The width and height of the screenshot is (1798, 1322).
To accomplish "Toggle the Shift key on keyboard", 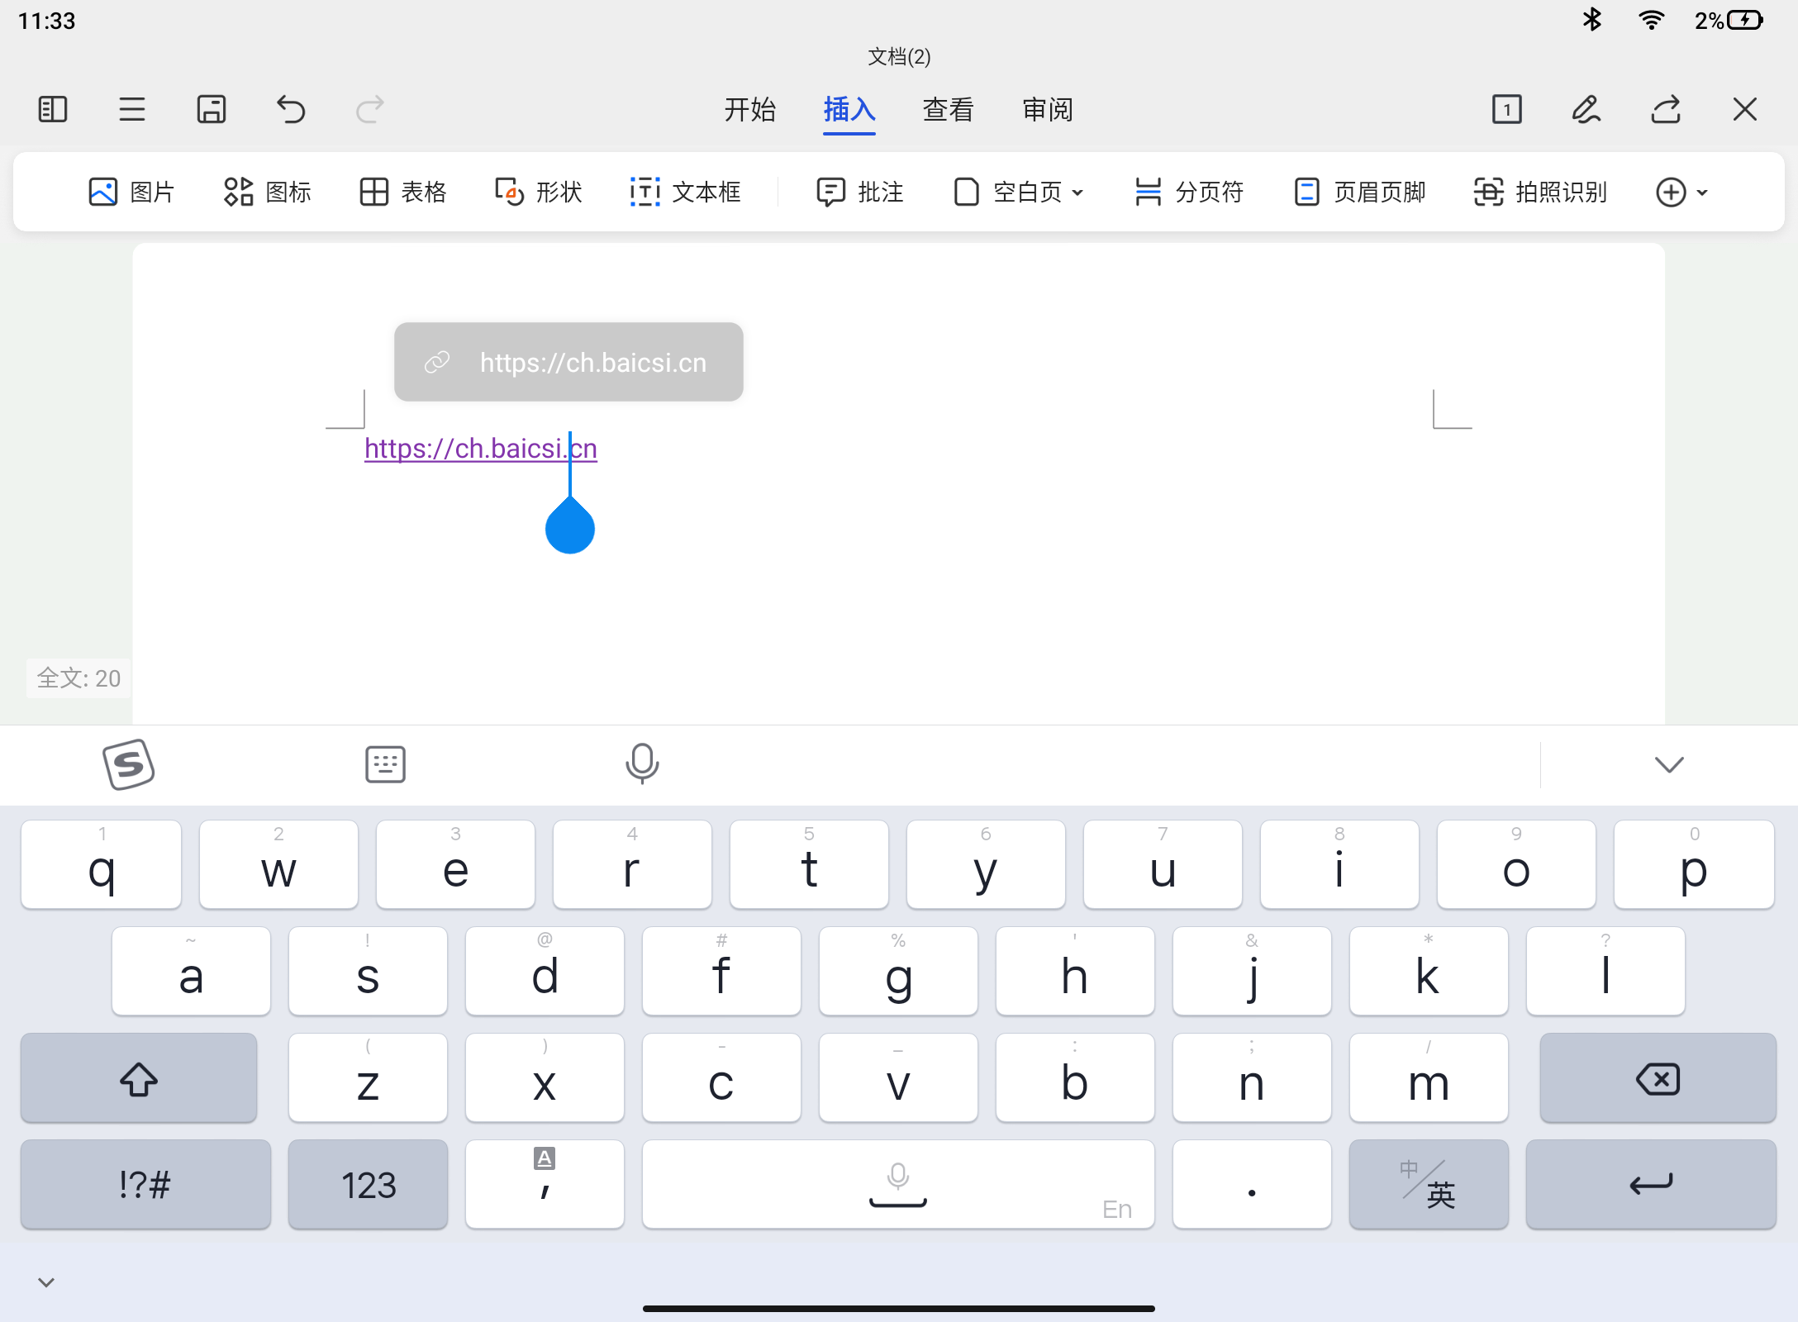I will click(139, 1078).
